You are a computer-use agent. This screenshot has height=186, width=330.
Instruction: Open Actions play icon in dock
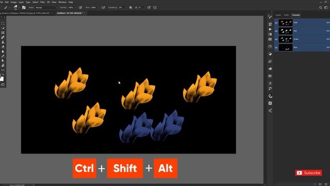point(270,29)
